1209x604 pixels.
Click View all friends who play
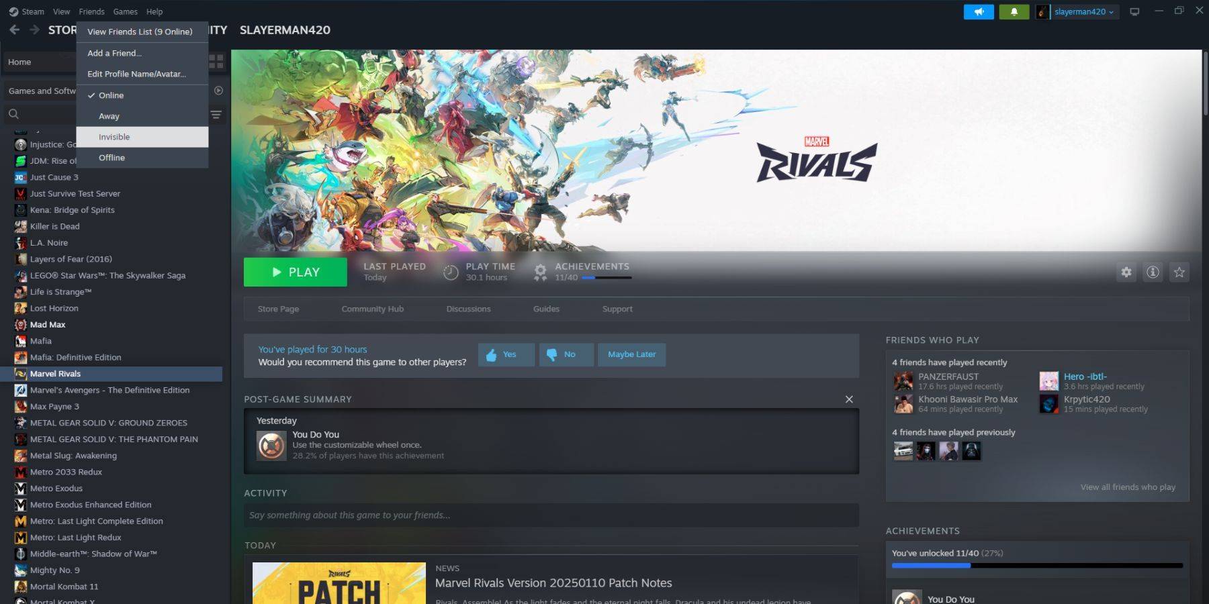[x=1127, y=487]
